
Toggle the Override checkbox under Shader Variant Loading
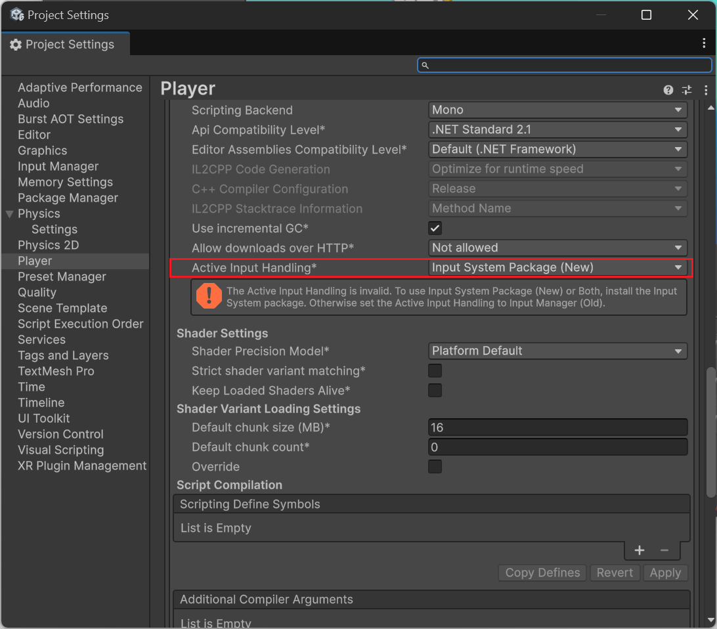coord(435,466)
